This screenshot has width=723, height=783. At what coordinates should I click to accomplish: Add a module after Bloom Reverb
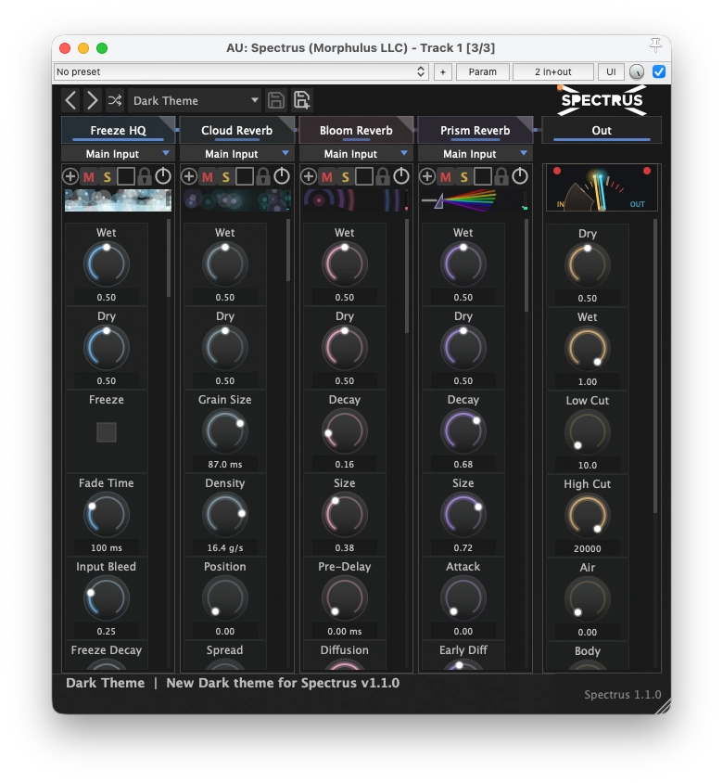point(309,176)
